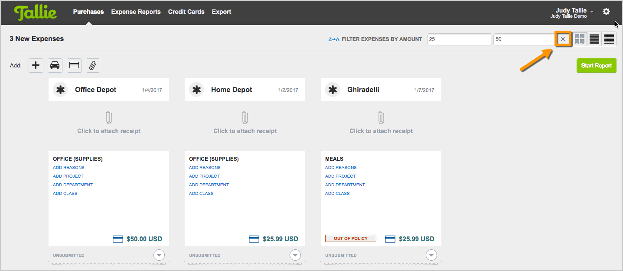Image resolution: width=623 pixels, height=271 pixels.
Task: Add reasons to Ghiradelli expense
Action: [x=341, y=168]
